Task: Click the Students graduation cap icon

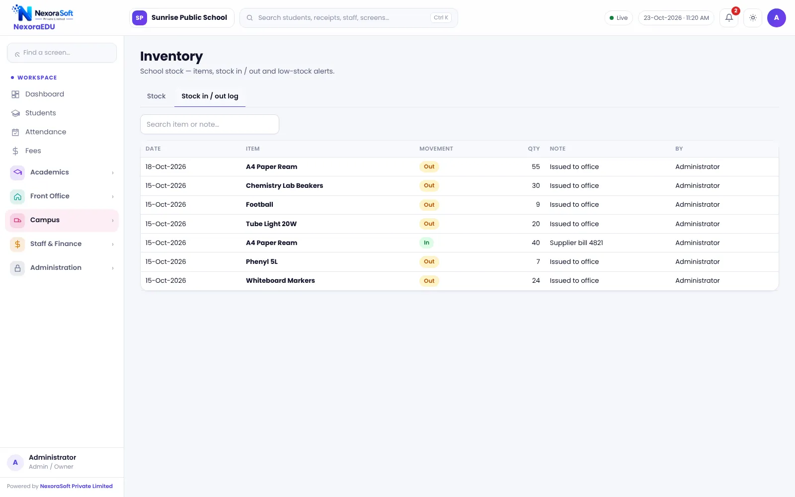Action: (x=15, y=113)
